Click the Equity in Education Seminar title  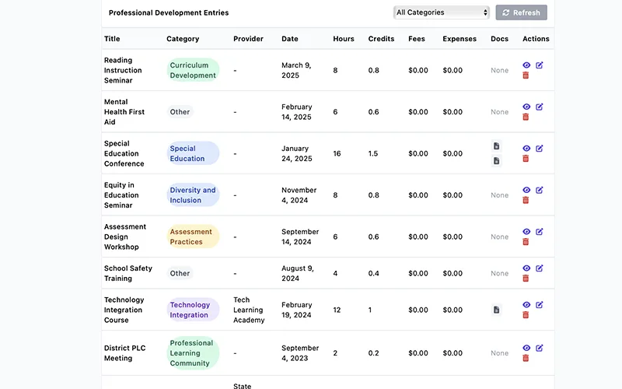tap(121, 195)
